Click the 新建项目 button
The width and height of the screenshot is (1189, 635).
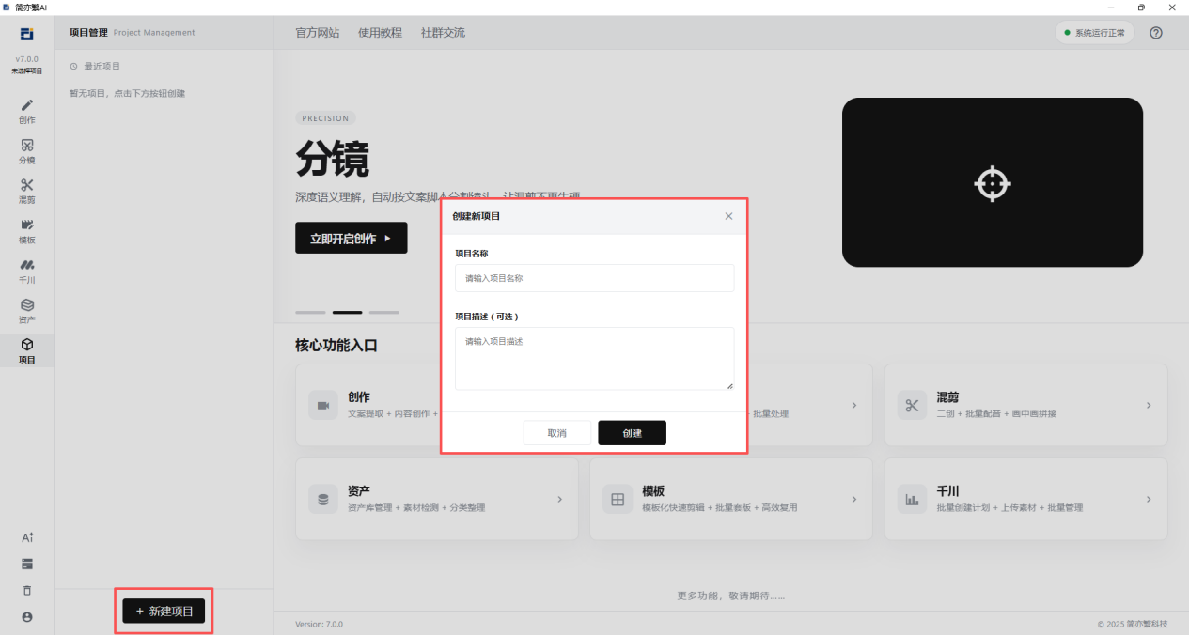coord(164,611)
